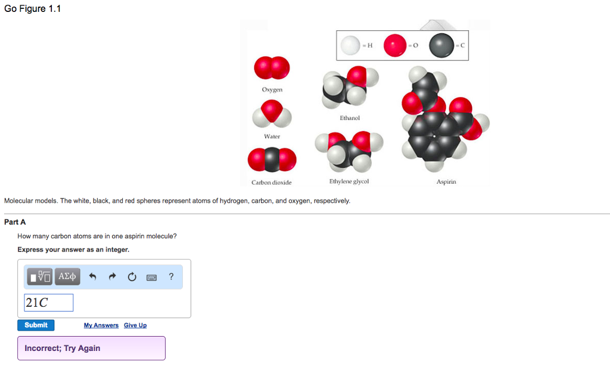The image size is (610, 370).
Task: Open My Answers
Action: pos(101,325)
